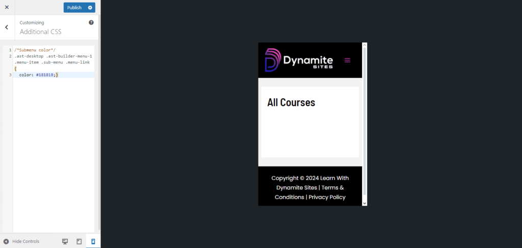Switch to tablet preview mode
This screenshot has height=248, width=522.
tap(79, 241)
